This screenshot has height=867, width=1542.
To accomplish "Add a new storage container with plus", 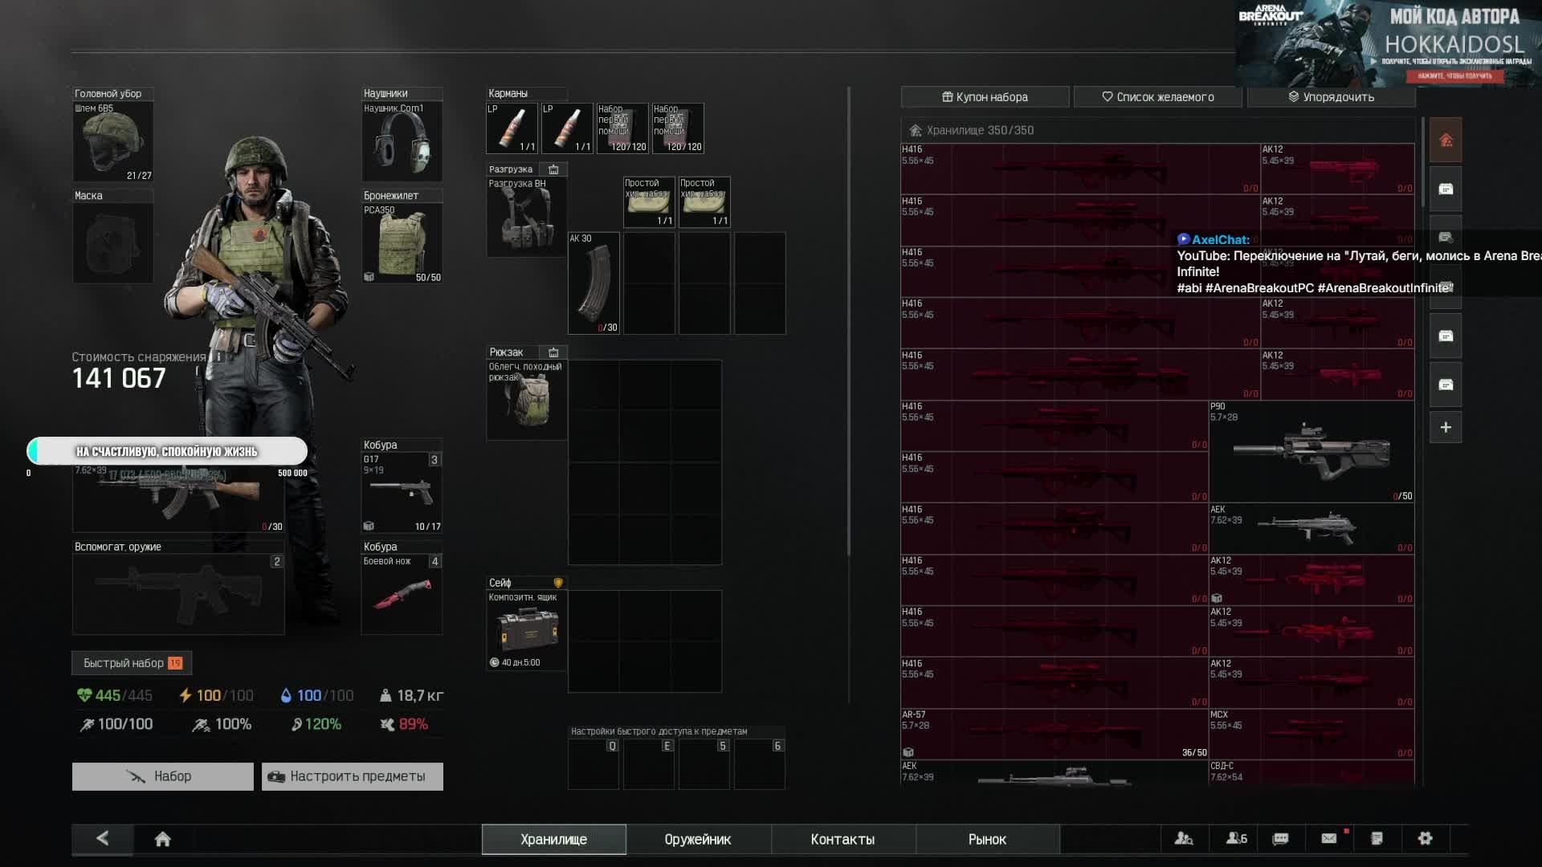I will tap(1446, 427).
